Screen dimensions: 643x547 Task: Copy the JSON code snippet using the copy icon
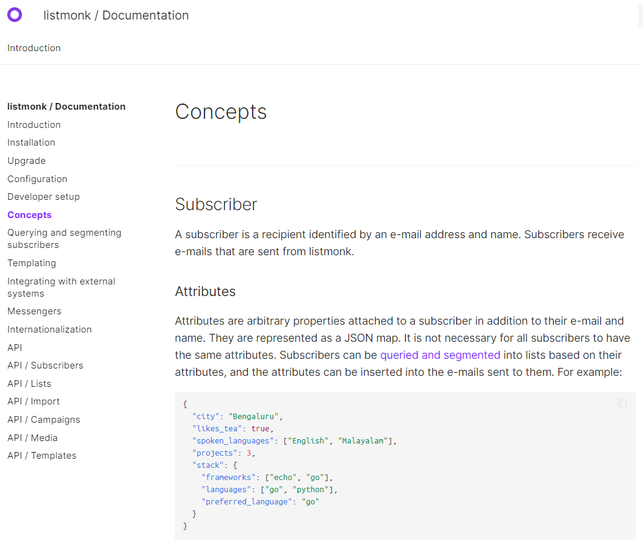(x=622, y=403)
